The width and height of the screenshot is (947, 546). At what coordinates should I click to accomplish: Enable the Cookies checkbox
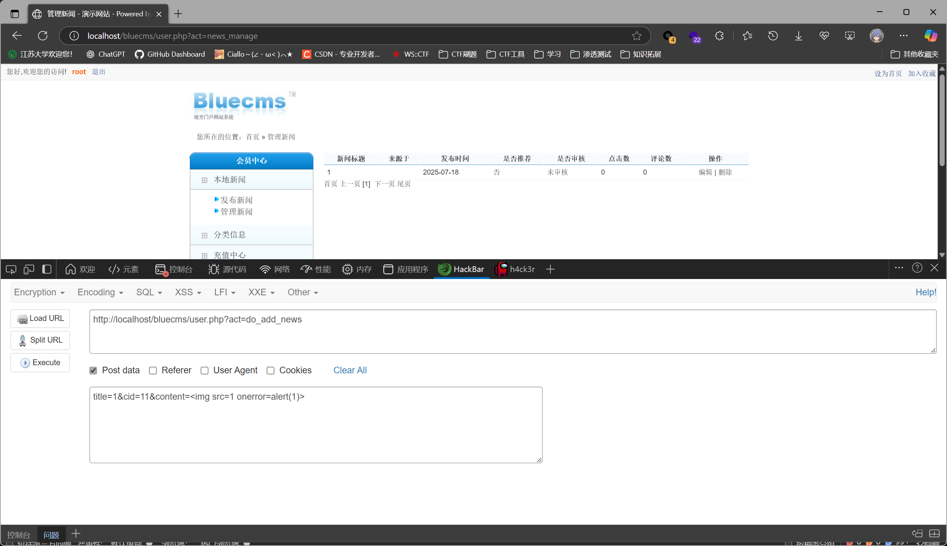(x=271, y=371)
